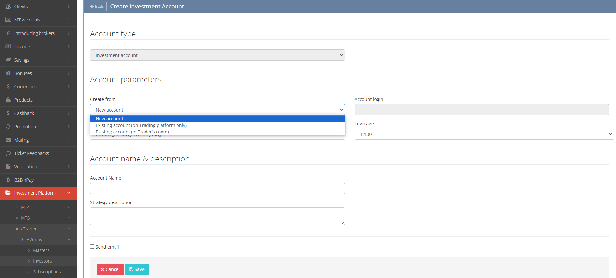Image resolution: width=616 pixels, height=278 pixels.
Task: Open the Mailing menu entry
Action: [x=22, y=140]
